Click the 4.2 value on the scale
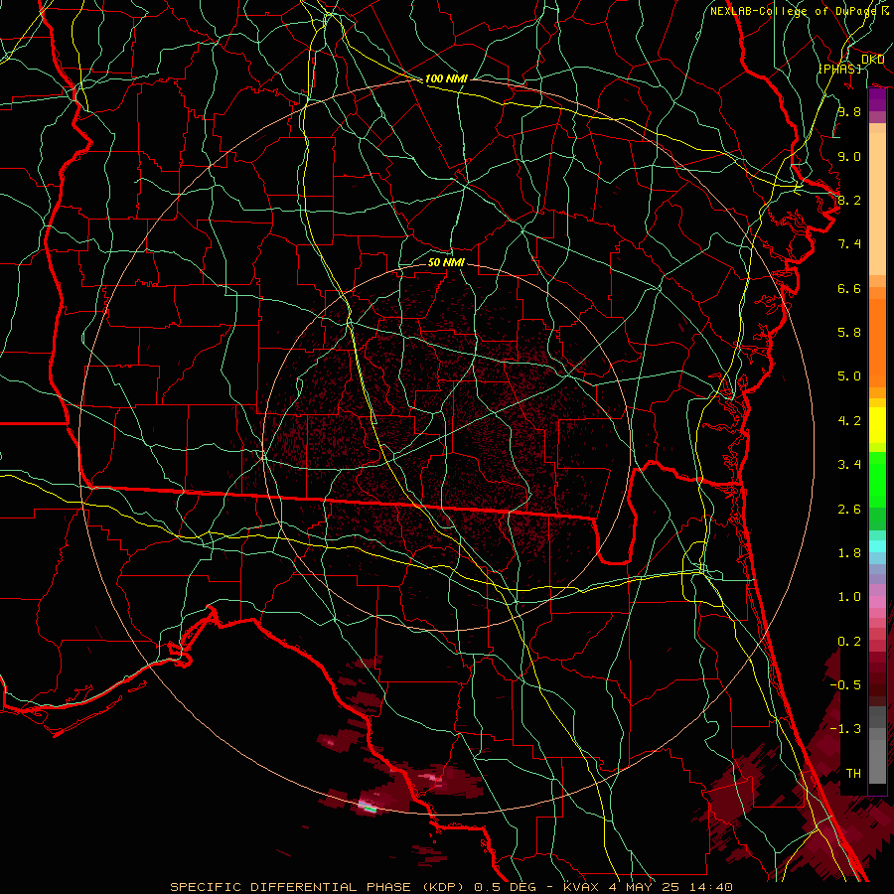Screen dimensions: 894x894 click(x=849, y=421)
